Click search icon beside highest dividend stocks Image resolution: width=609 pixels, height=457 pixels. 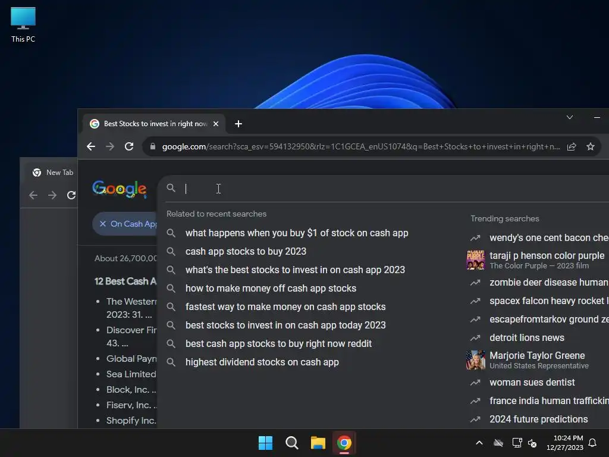pyautogui.click(x=171, y=362)
